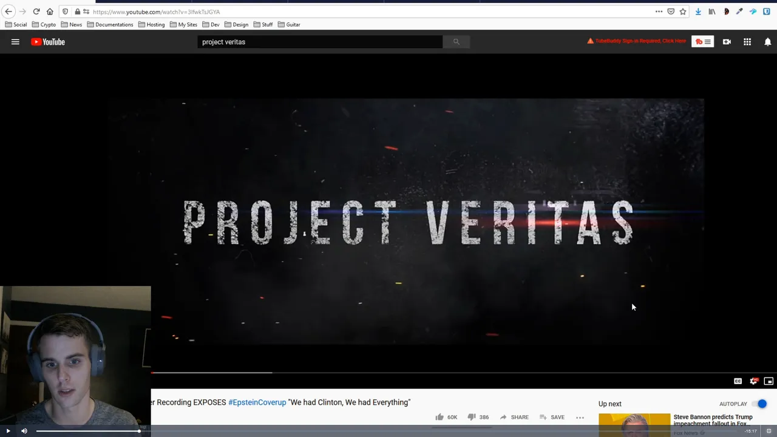
Task: Click the browser URL address field
Action: tap(370, 12)
